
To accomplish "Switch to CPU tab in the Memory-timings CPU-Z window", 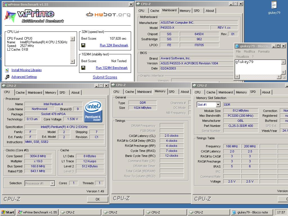I will (x=116, y=92).
